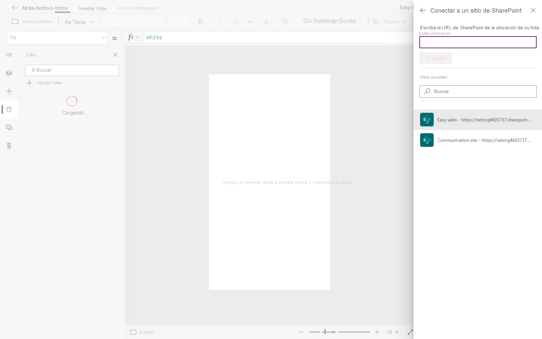Open the Data sources cylinder icon
542x339 pixels.
tap(9, 109)
